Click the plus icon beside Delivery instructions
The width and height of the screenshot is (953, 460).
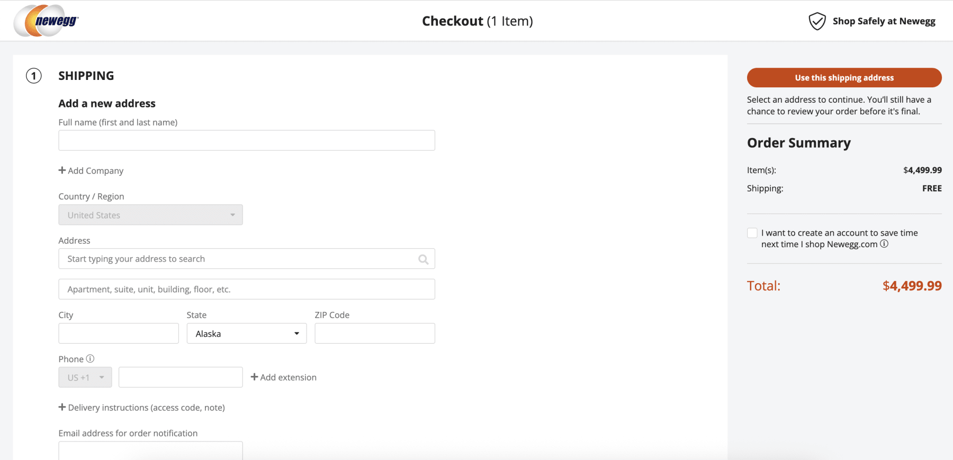(x=62, y=407)
